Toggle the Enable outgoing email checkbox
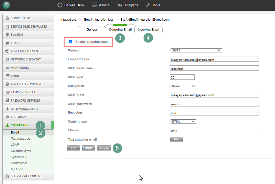 point(70,42)
